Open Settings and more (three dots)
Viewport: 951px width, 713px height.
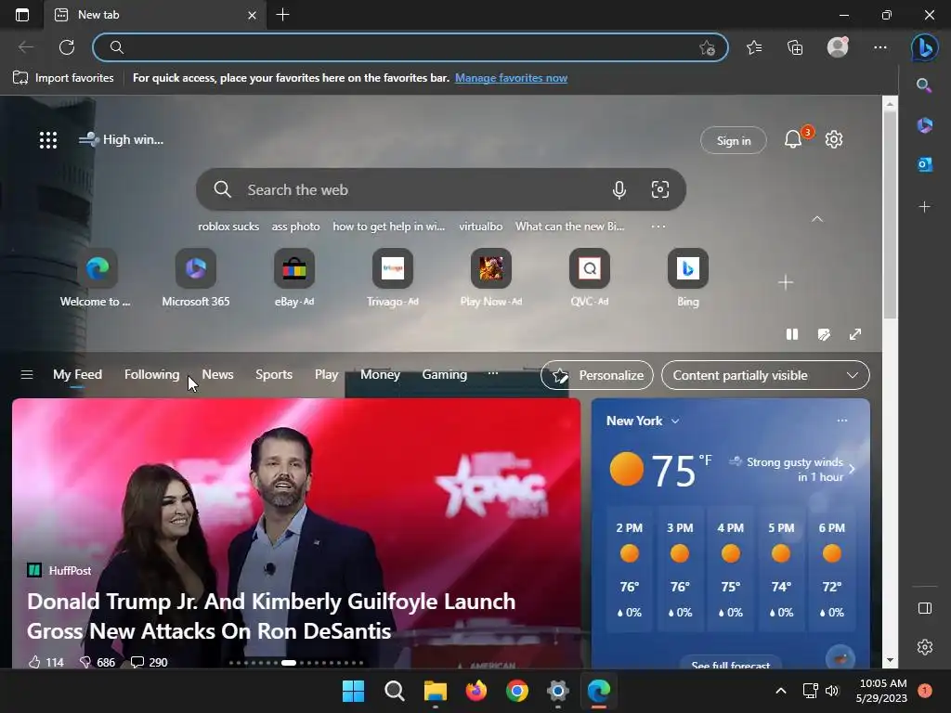880,47
